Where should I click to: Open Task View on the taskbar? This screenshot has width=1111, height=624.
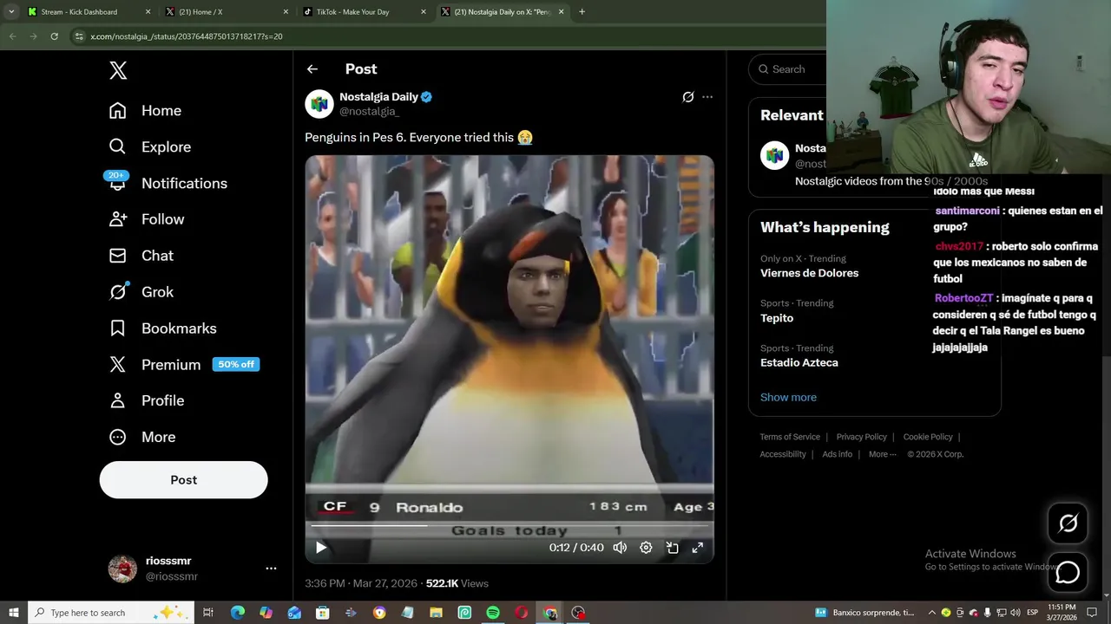click(x=208, y=613)
